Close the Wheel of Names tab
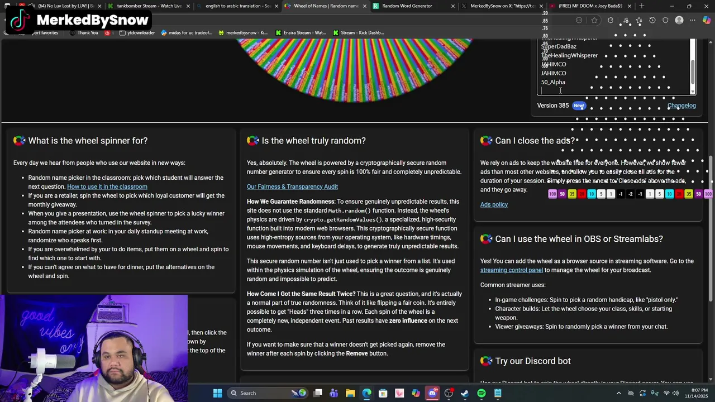 point(364,6)
